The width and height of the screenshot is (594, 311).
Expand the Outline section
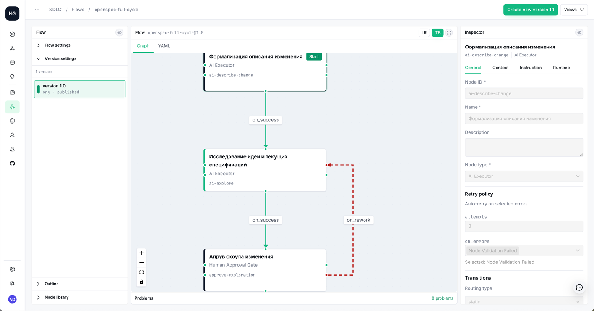80,284
